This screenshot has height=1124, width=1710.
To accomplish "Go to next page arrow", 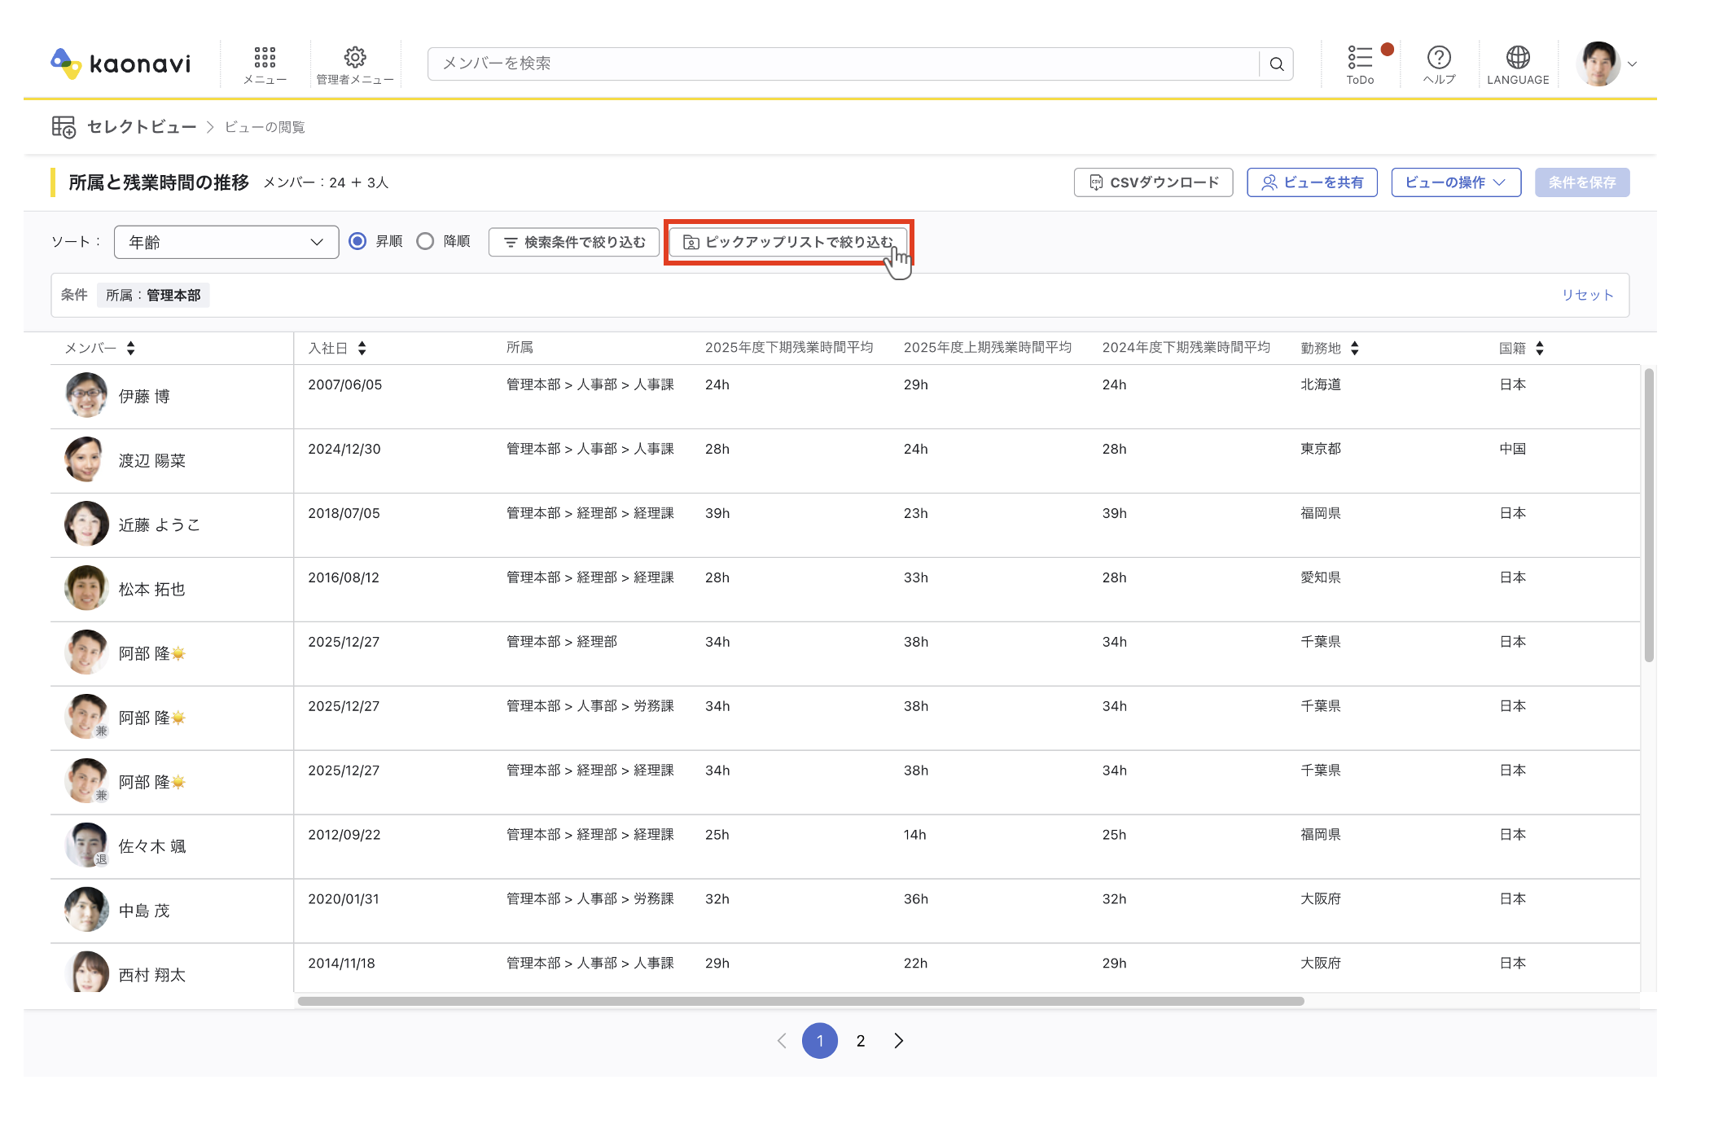I will [x=899, y=1040].
